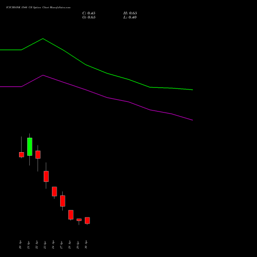The width and height of the screenshot is (257, 257).
Task: Click the 21 Apr date label
Action: point(28,245)
